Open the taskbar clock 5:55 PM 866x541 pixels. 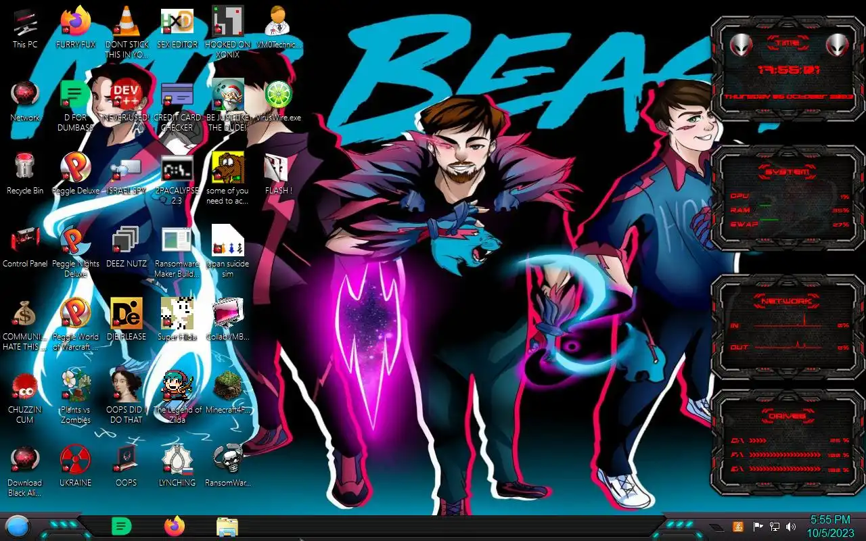click(830, 526)
